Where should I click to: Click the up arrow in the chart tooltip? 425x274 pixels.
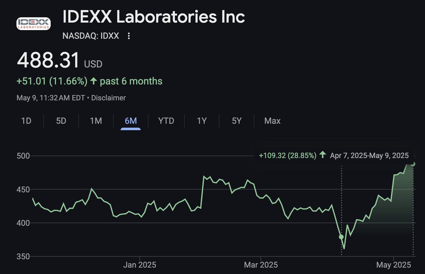pyautogui.click(x=322, y=155)
